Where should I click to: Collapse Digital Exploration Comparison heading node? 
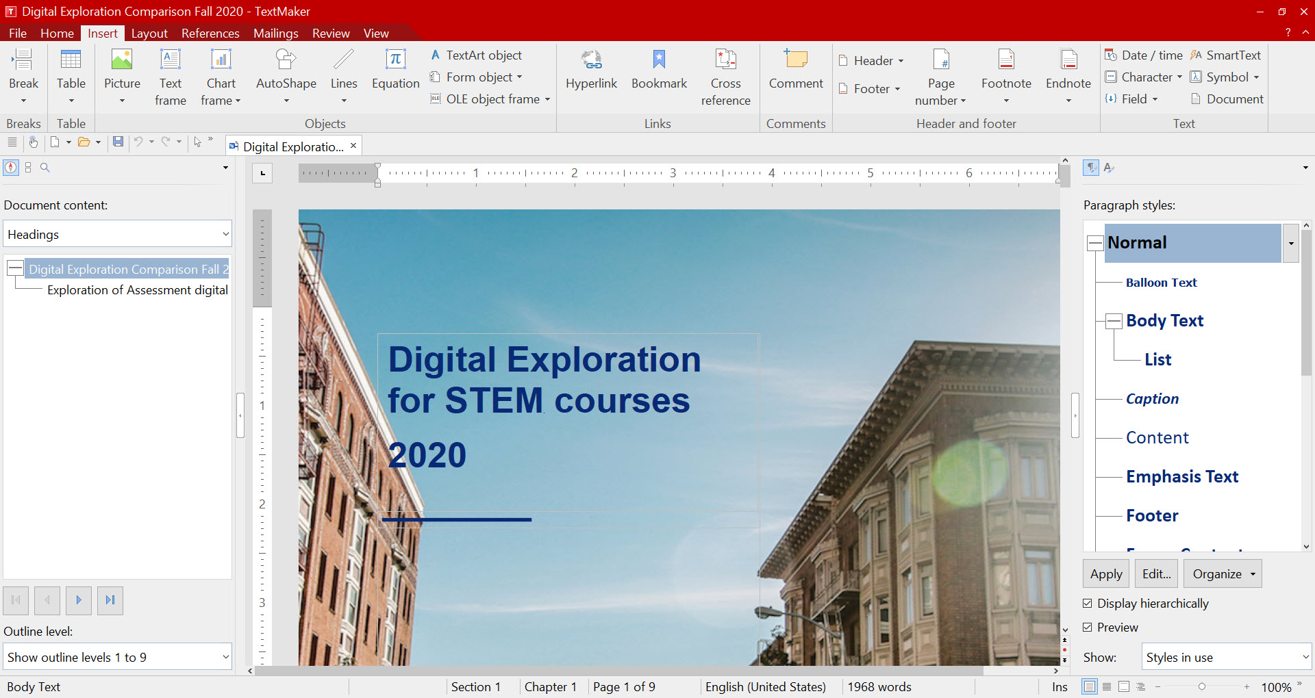pos(15,268)
